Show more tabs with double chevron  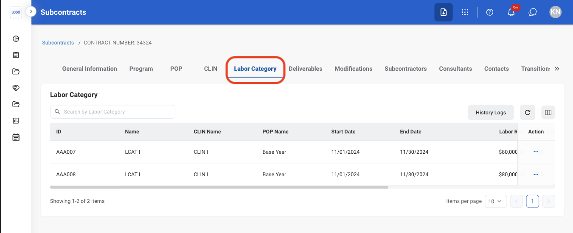557,69
